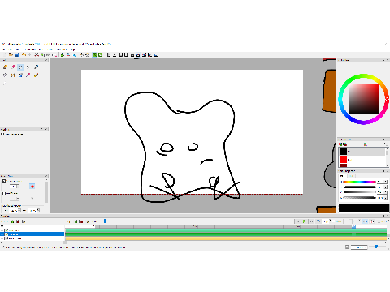390x292 pixels.
Task: Toggle the second checkbox in tool options
Action: click(x=3, y=193)
